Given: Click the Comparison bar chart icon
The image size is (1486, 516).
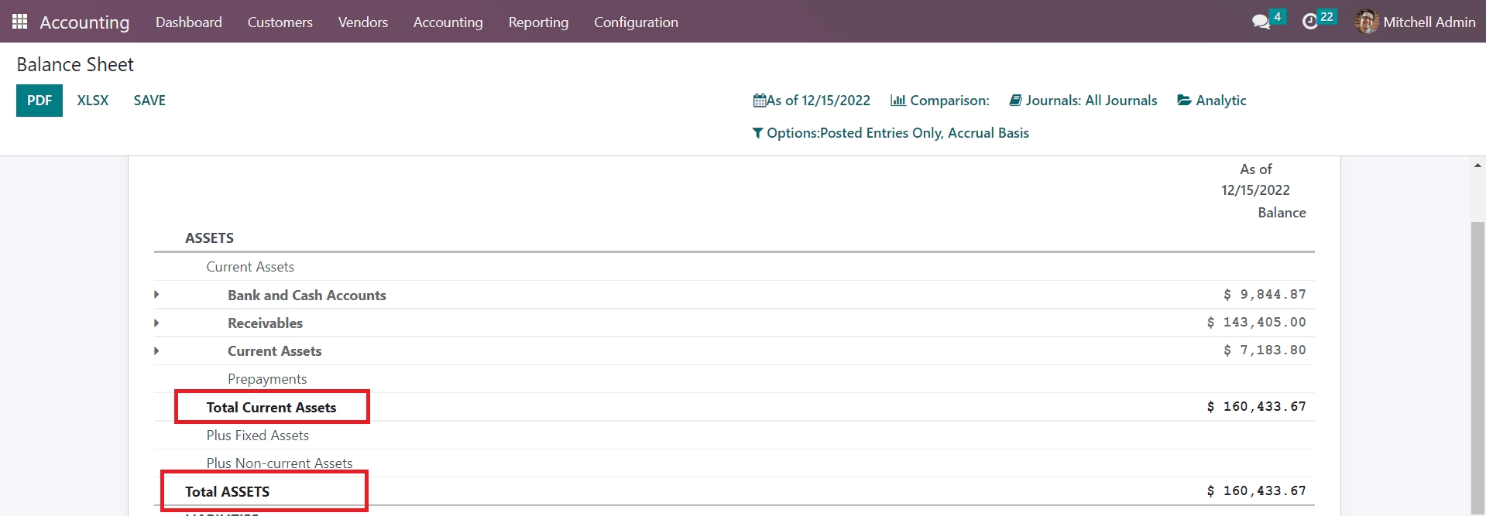Looking at the screenshot, I should pyautogui.click(x=897, y=101).
